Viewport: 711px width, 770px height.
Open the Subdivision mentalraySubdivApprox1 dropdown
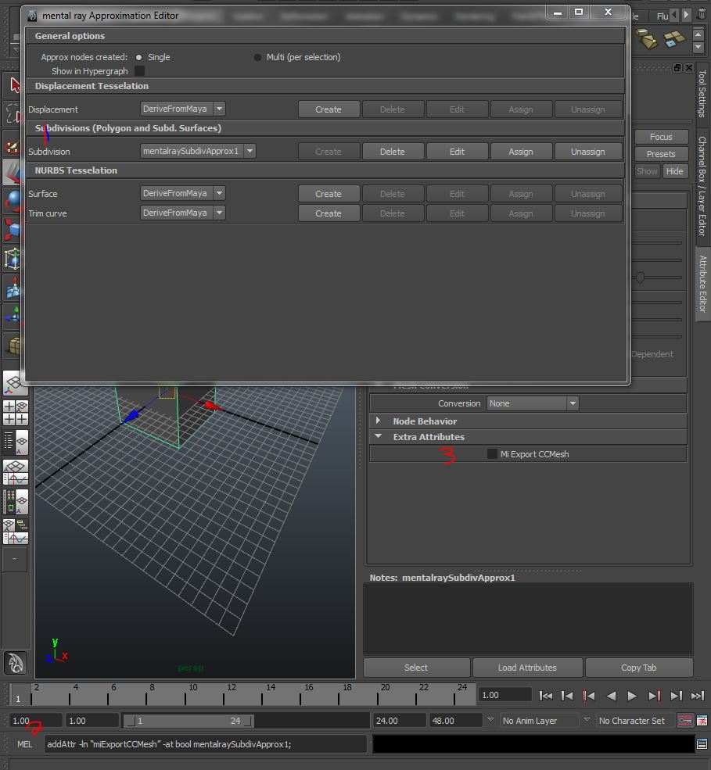(x=198, y=151)
